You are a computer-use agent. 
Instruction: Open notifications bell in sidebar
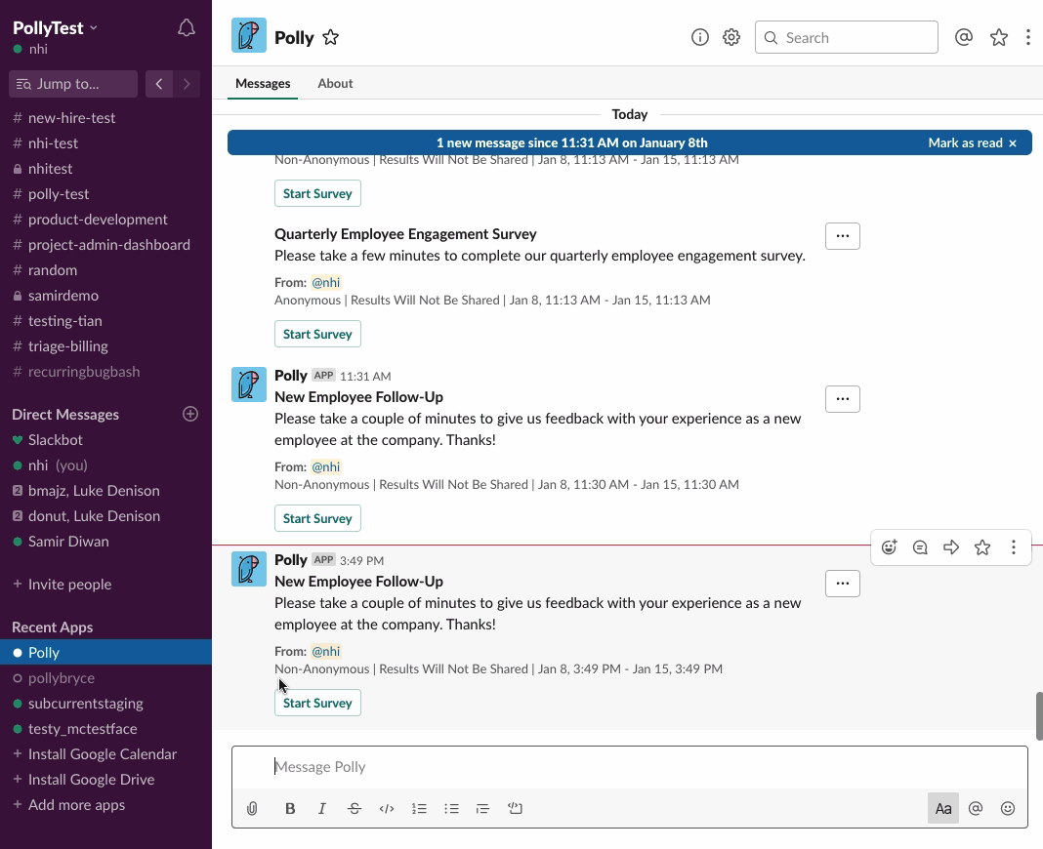187,28
